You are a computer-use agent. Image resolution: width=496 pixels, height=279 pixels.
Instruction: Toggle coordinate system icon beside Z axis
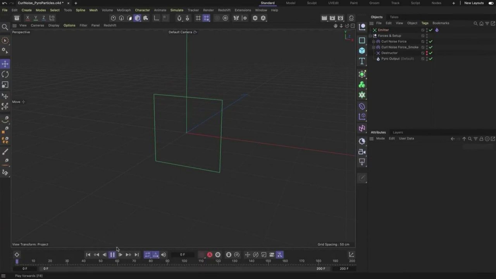click(x=52, y=18)
